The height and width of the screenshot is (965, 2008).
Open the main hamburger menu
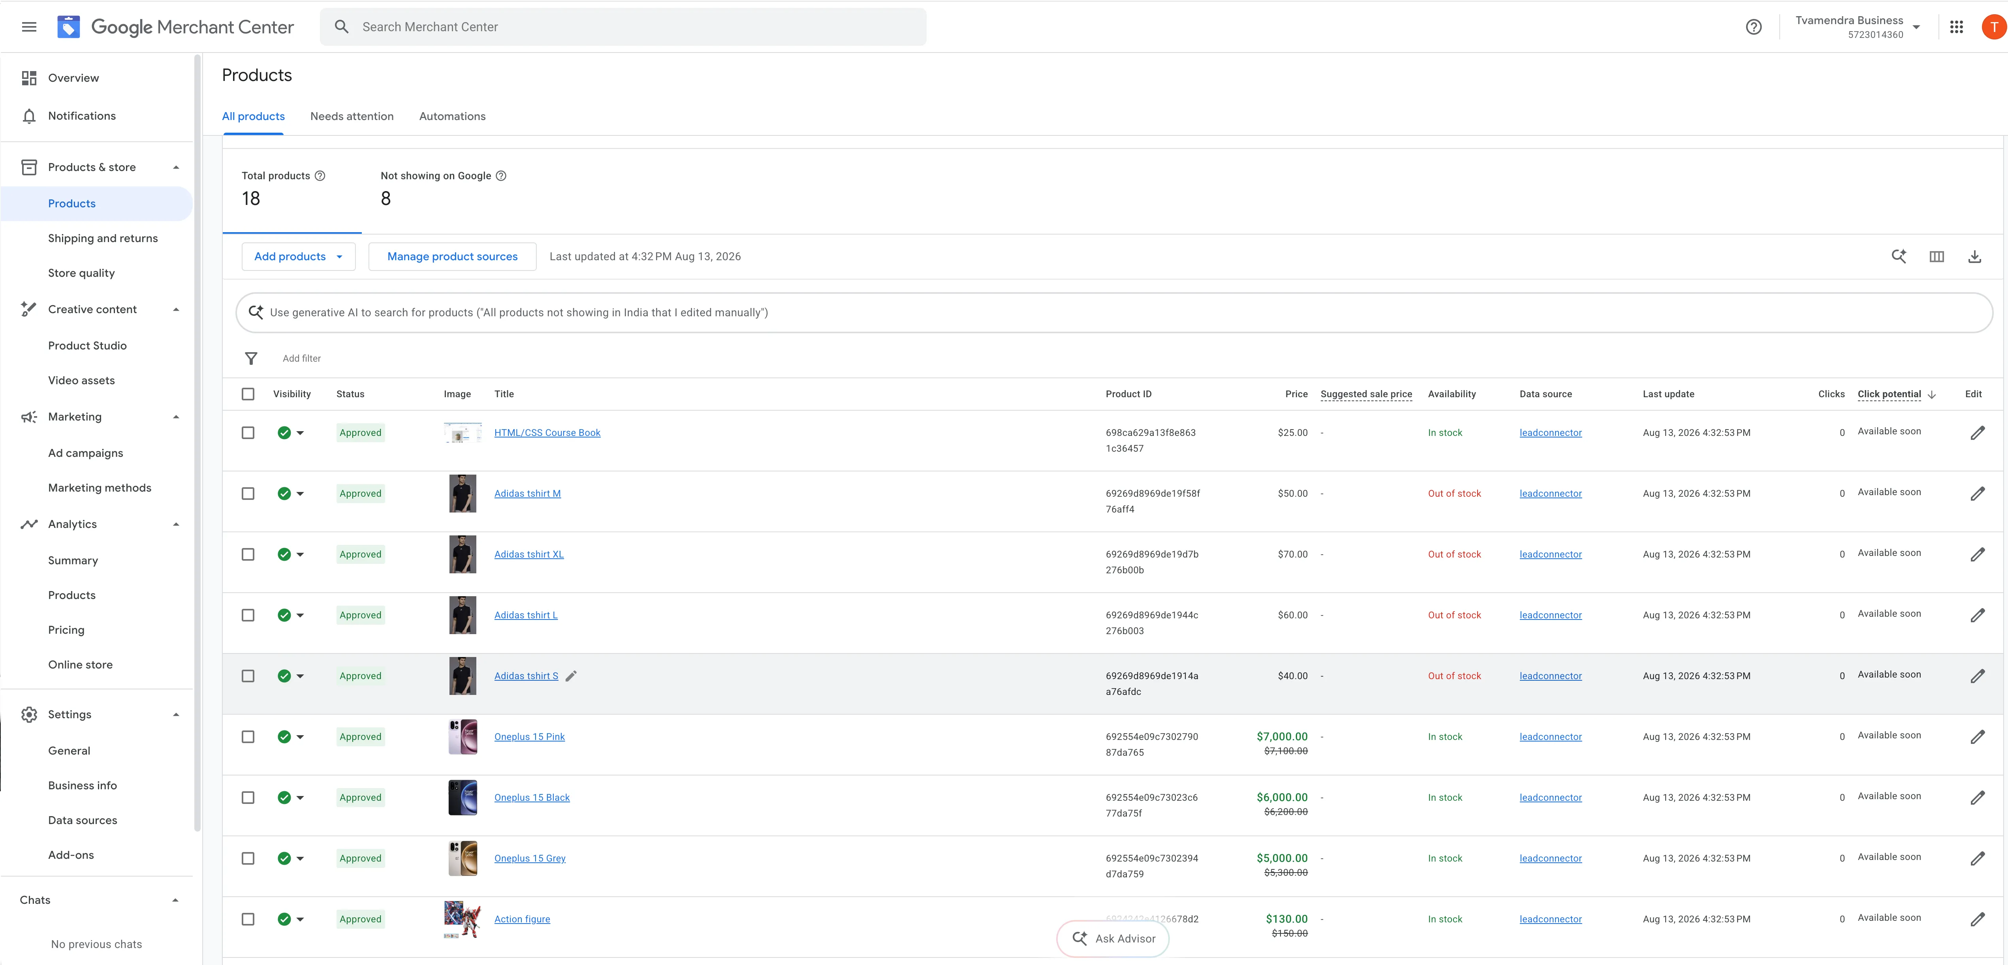coord(29,26)
